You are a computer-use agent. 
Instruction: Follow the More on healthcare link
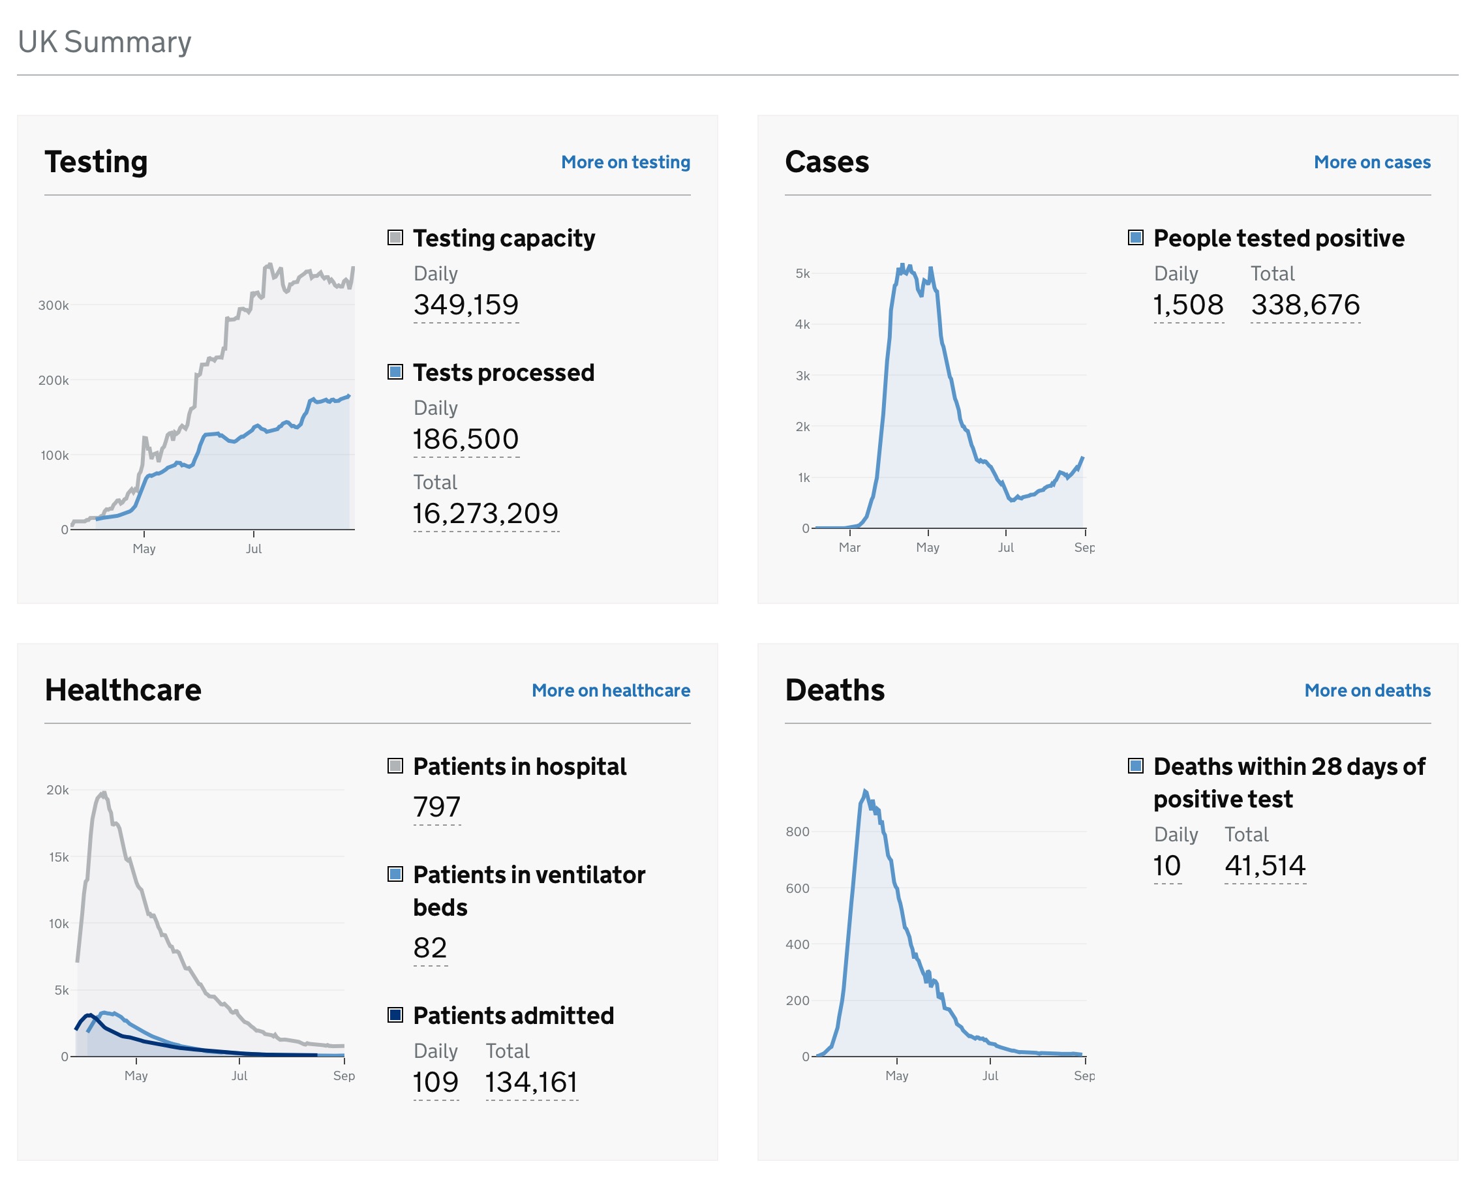pos(611,690)
